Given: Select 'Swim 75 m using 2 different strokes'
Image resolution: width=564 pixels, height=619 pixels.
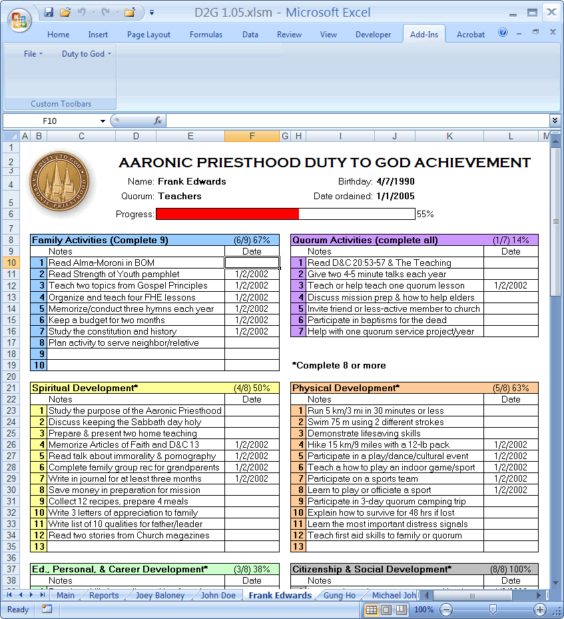Looking at the screenshot, I should tap(395, 422).
